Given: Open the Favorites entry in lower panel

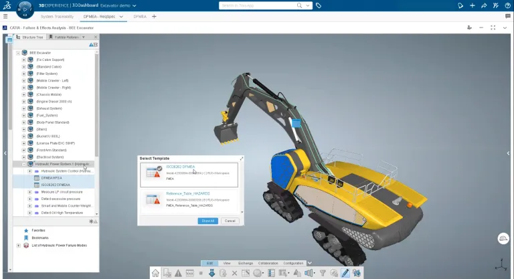Looking at the screenshot, I should point(38,230).
